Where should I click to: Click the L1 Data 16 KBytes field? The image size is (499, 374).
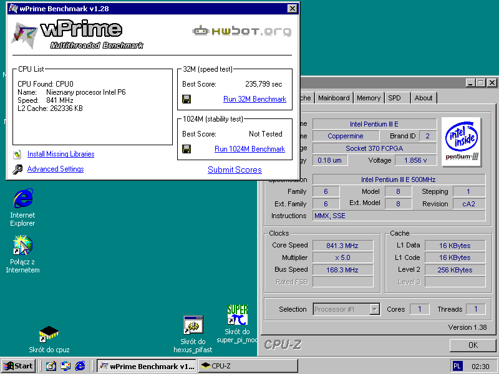[455, 246]
